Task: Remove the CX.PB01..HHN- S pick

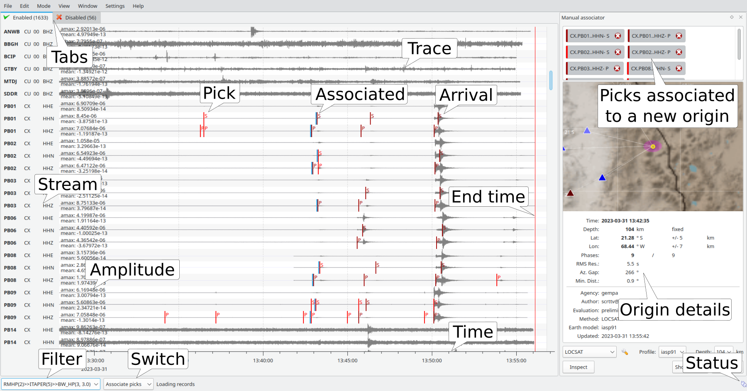Action: pyautogui.click(x=618, y=36)
